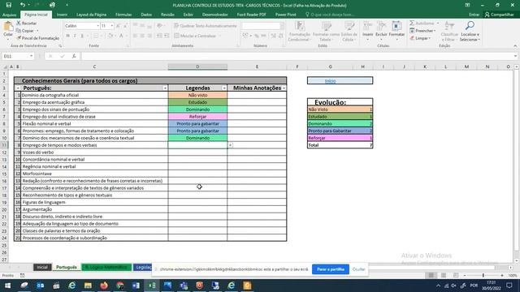Click the Entrar sign-in link
Image resolution: width=520 pixels, height=292 pixels.
tap(474, 15)
